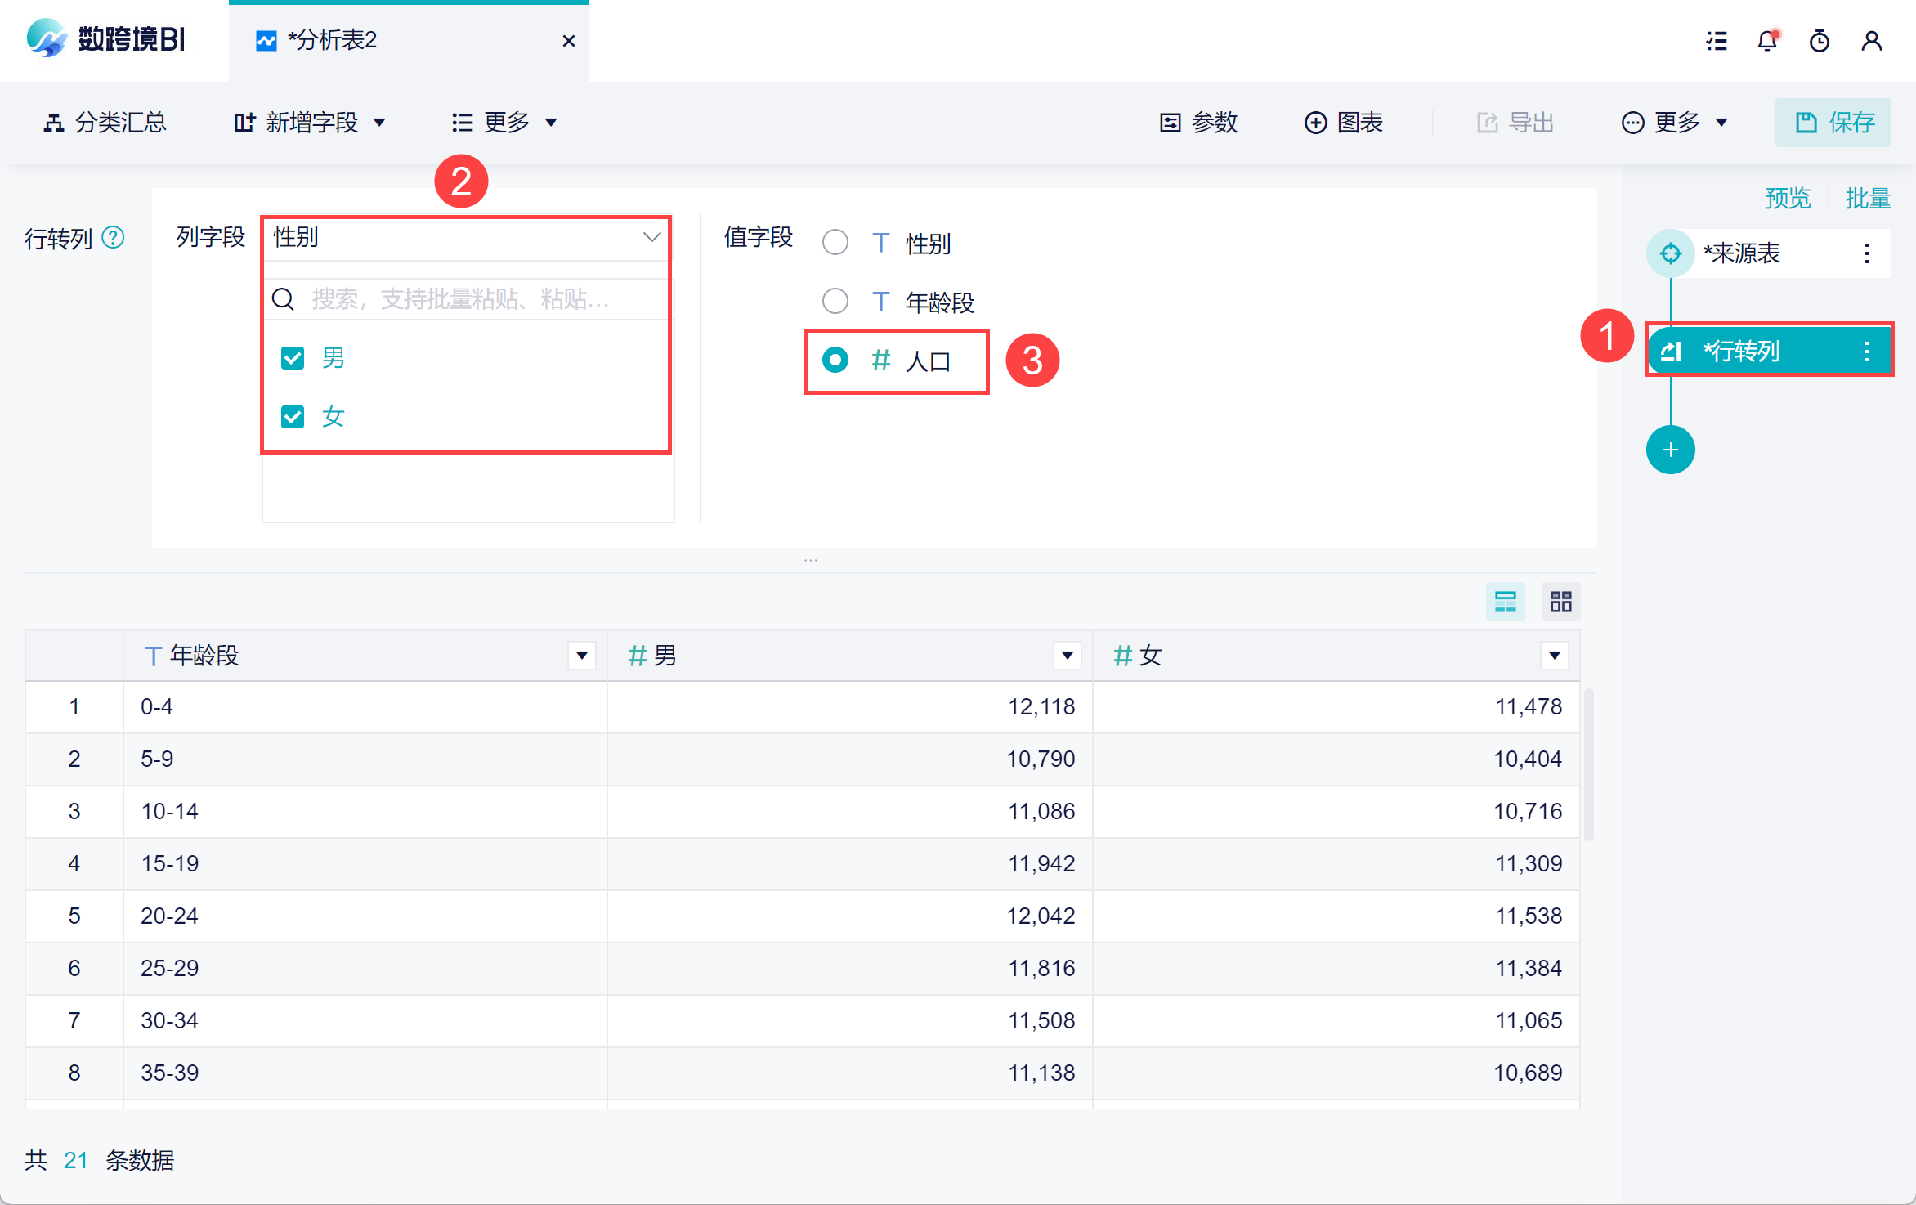This screenshot has height=1205, width=1916.
Task: Click the 保存 save button
Action: pyautogui.click(x=1833, y=123)
